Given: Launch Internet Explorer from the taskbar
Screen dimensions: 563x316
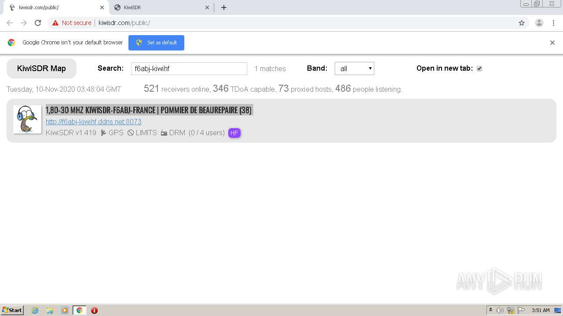Looking at the screenshot, I should click(x=35, y=310).
